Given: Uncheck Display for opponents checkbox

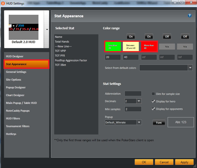Looking at the screenshot, I should [x=153, y=109].
